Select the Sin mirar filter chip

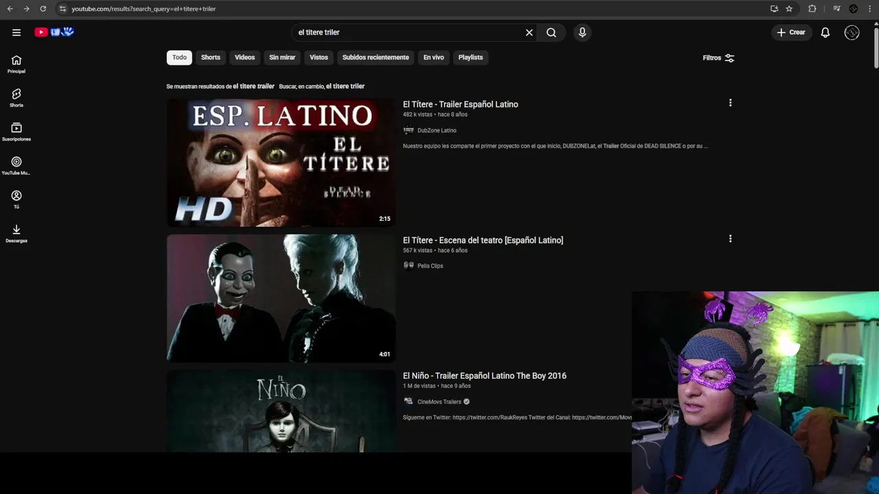pyautogui.click(x=282, y=58)
